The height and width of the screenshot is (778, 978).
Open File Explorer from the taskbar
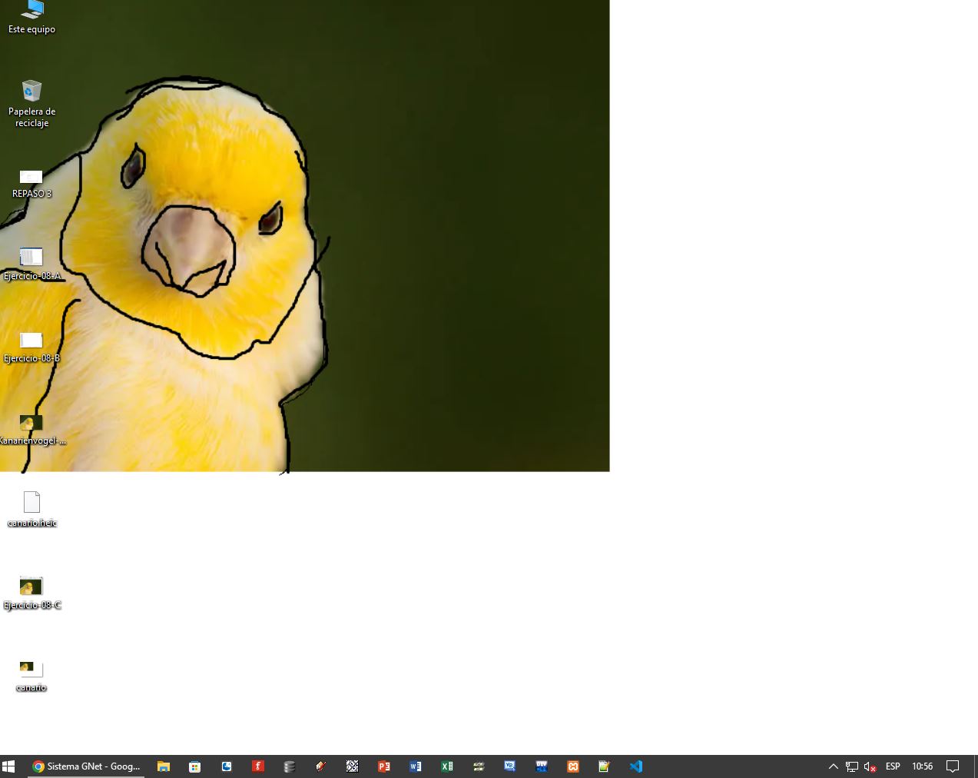pos(164,766)
